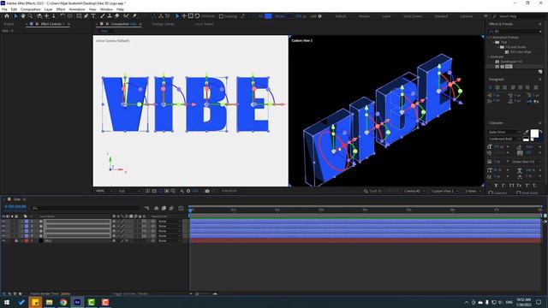Click the Search Help field
This screenshot has width=548, height=308.
(x=518, y=16)
